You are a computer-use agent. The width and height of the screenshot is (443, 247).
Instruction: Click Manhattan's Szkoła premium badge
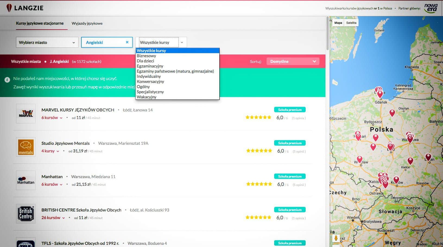point(290,176)
